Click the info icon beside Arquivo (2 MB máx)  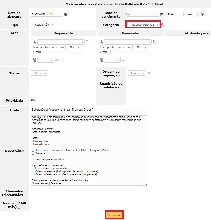19,207
